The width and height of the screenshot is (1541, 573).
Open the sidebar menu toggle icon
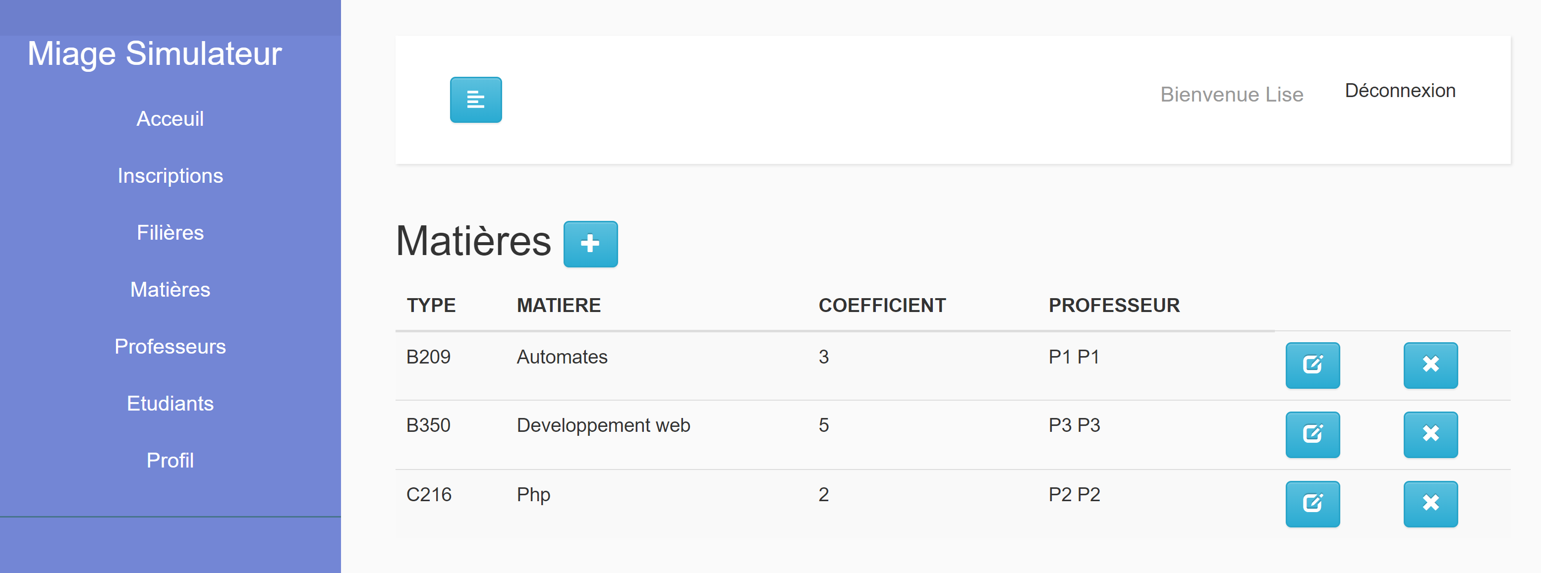coord(475,100)
